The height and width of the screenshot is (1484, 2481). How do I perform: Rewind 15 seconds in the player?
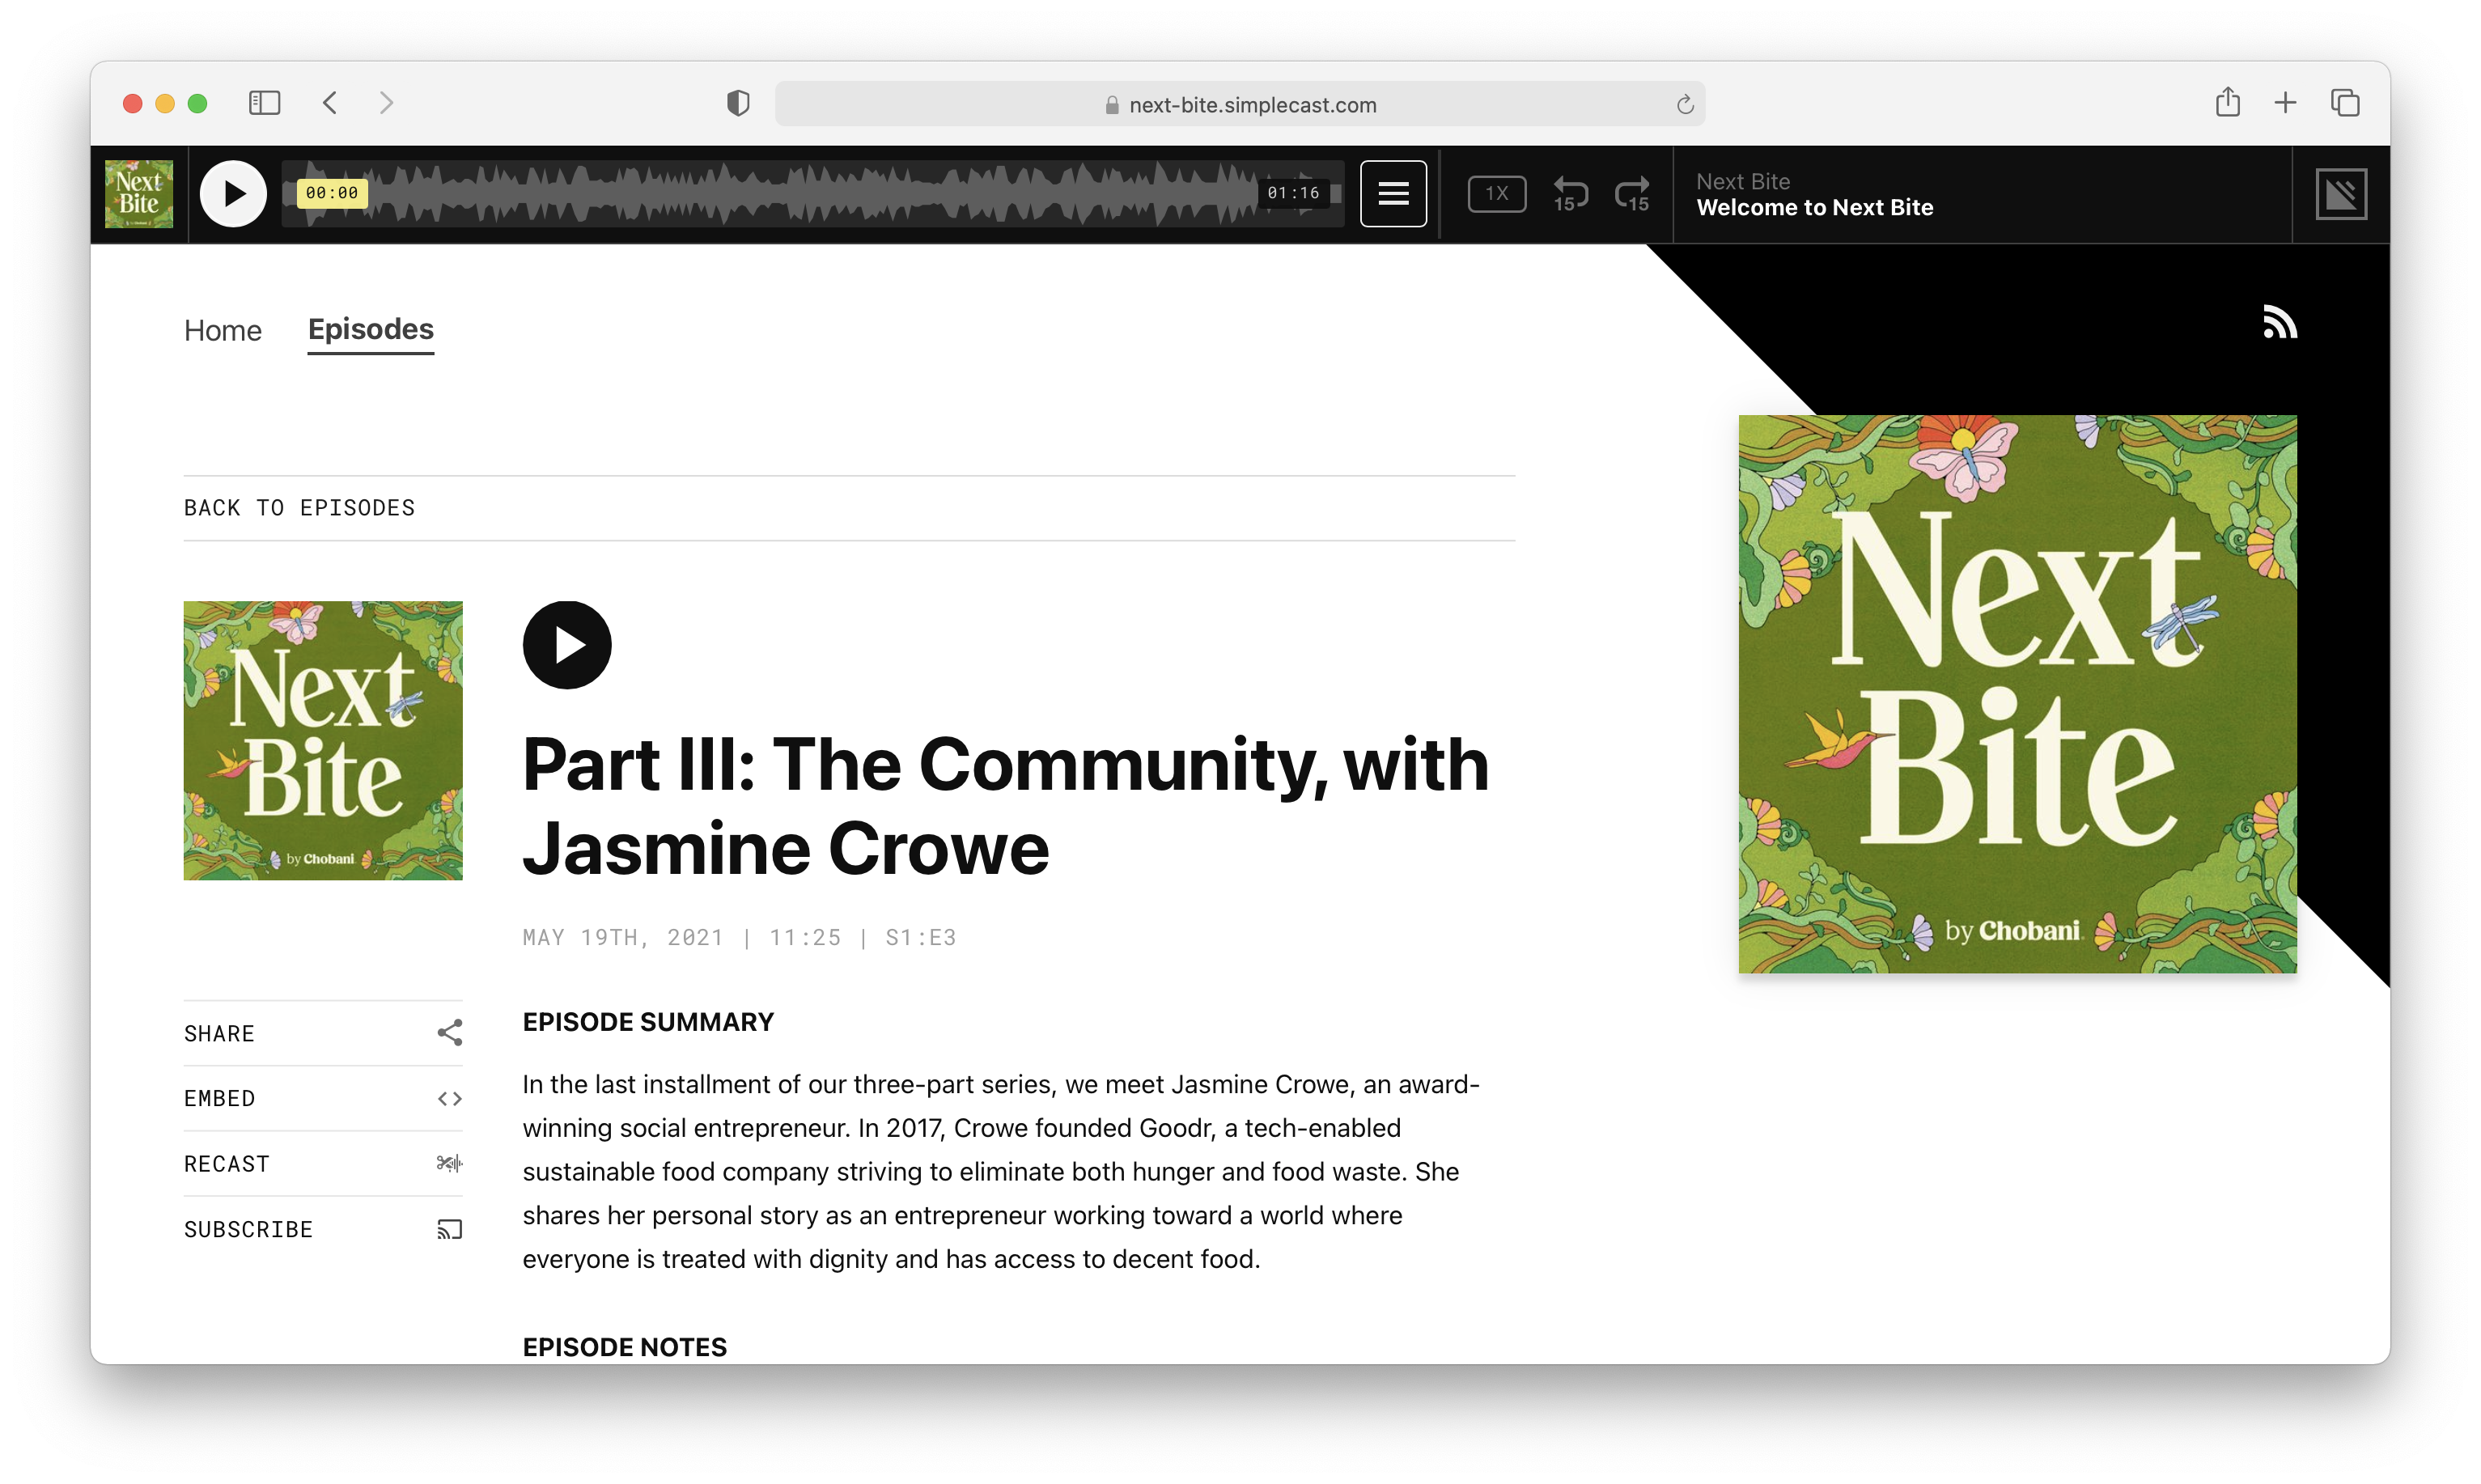(x=1570, y=194)
